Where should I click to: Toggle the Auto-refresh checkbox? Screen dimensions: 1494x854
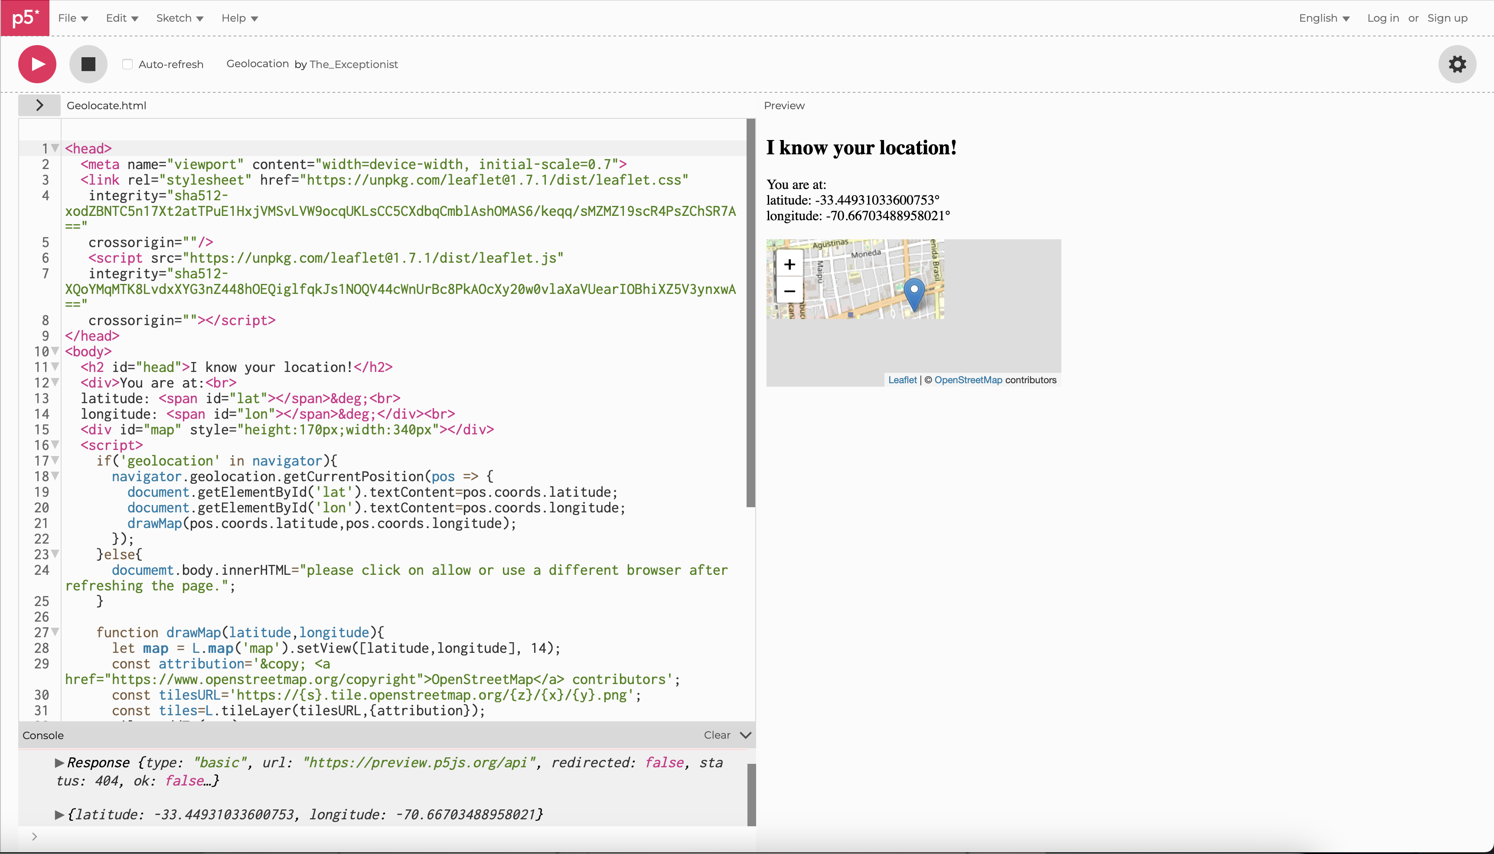127,64
